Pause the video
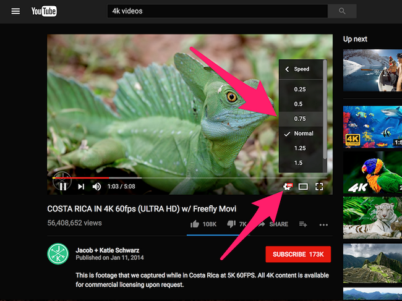The height and width of the screenshot is (301, 402). (x=63, y=187)
